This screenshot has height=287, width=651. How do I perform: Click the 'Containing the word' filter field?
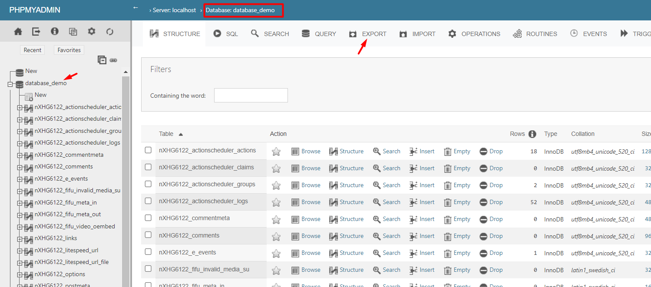click(x=251, y=96)
